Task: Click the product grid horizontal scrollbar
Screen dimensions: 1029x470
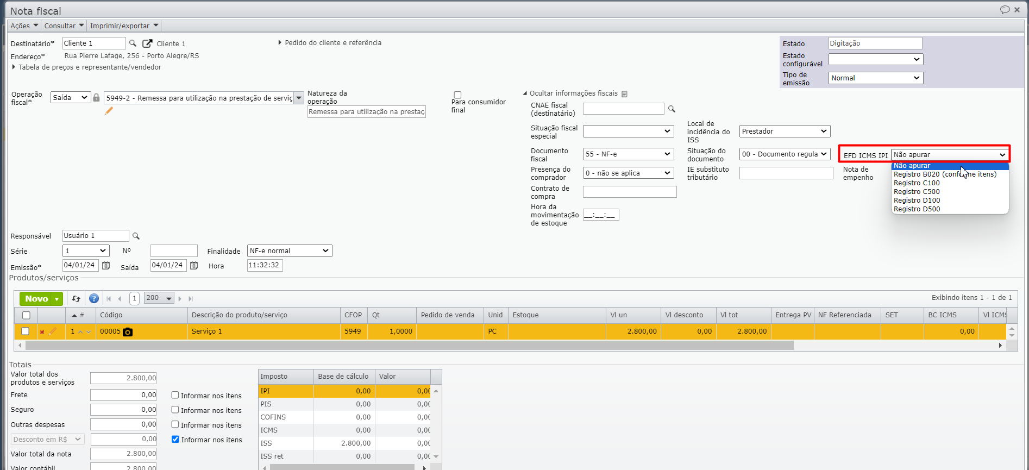Action: tap(409, 346)
